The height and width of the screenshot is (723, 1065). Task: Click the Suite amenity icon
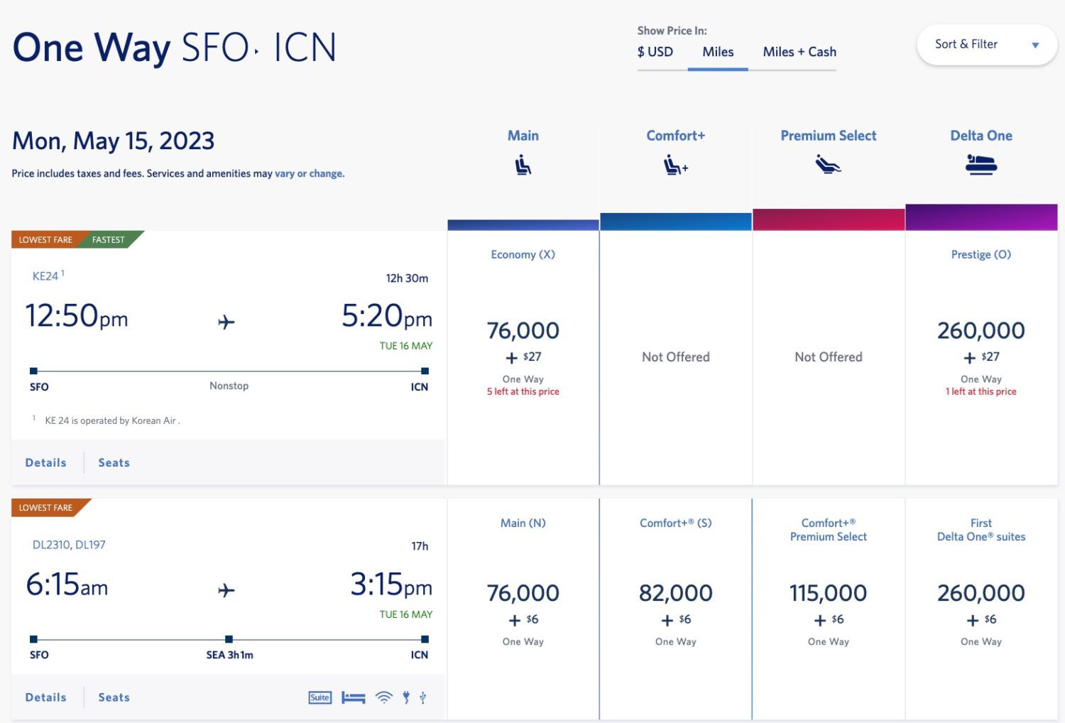tap(319, 697)
